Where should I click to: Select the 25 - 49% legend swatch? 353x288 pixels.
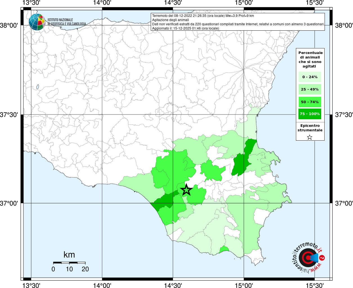[310, 89]
